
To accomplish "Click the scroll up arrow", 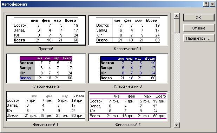I will coord(177,16).
